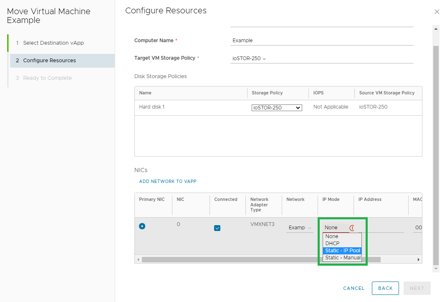
Task: Click the Source VM Storage Policy ioSTOR-250 value
Action: tap(373, 107)
